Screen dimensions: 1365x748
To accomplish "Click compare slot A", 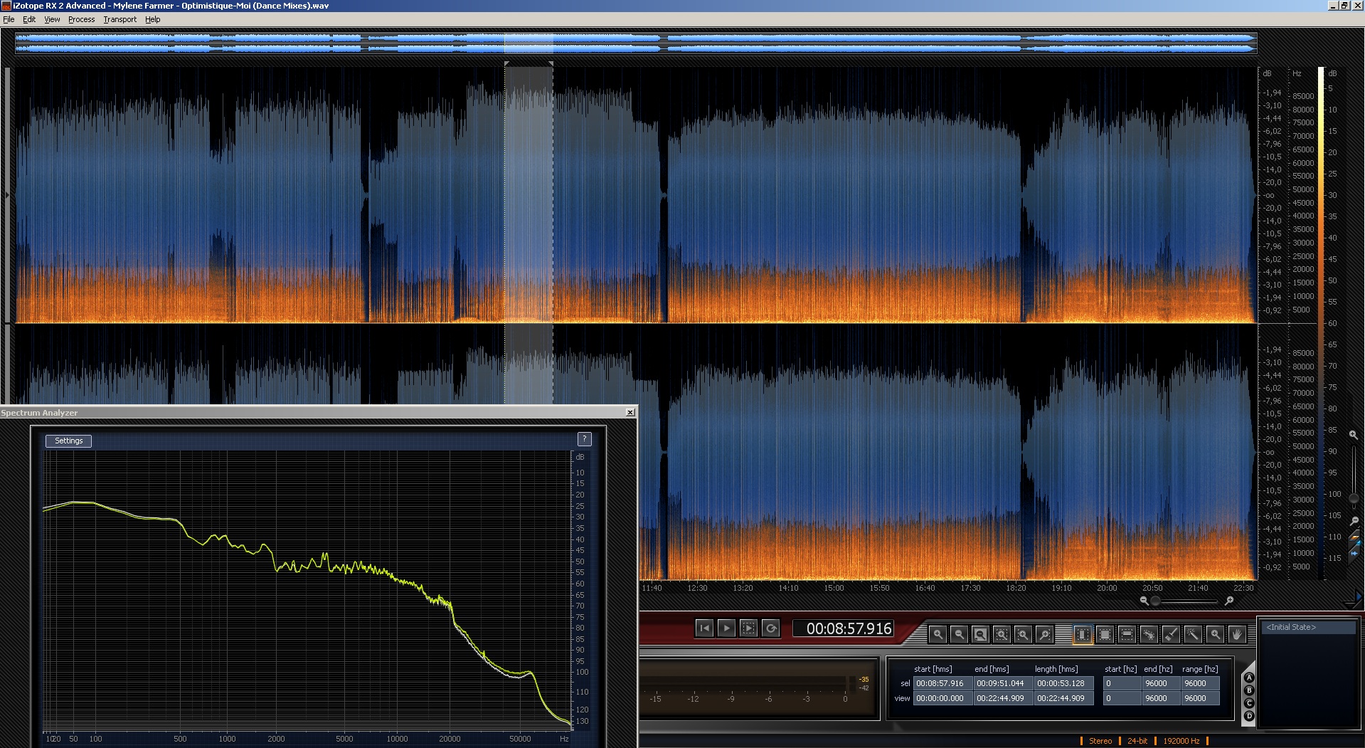I will click(x=1249, y=678).
